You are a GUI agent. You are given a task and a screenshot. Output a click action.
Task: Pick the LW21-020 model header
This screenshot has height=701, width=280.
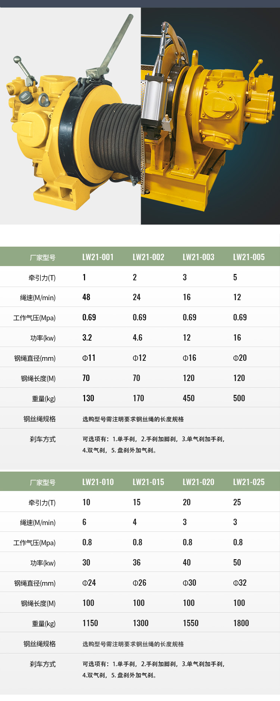pyautogui.click(x=198, y=482)
